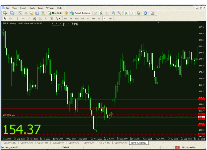Zoom out of the chart
The image size is (207, 150).
(119, 13)
